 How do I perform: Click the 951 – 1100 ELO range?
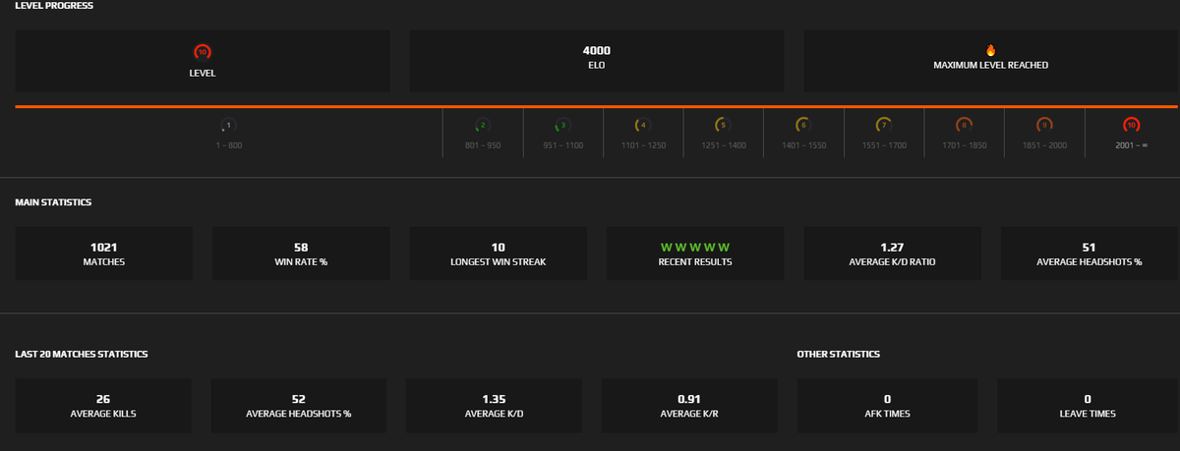point(562,144)
